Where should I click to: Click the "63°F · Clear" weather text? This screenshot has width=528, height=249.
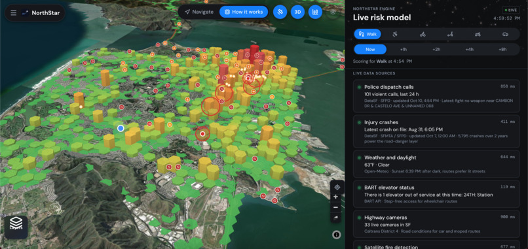[377, 165]
